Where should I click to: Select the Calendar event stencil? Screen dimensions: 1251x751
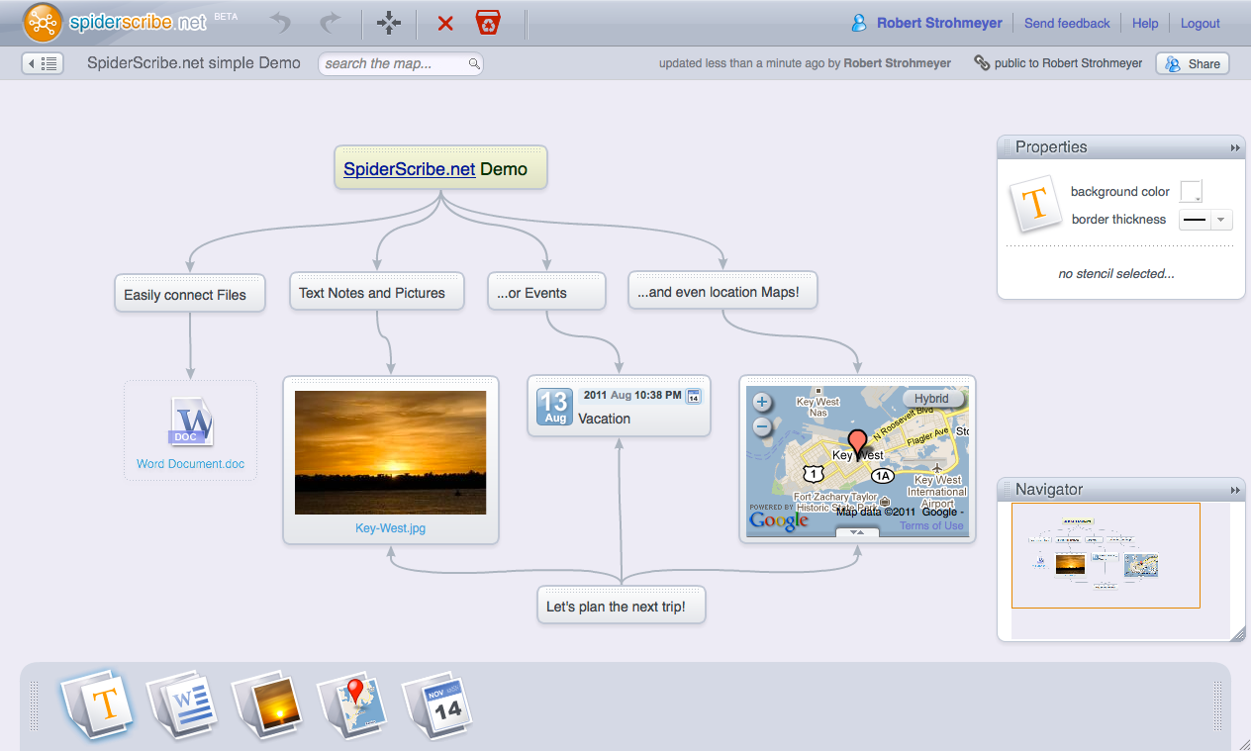click(438, 705)
